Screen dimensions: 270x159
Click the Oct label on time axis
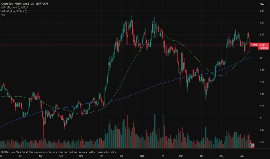coord(81,156)
